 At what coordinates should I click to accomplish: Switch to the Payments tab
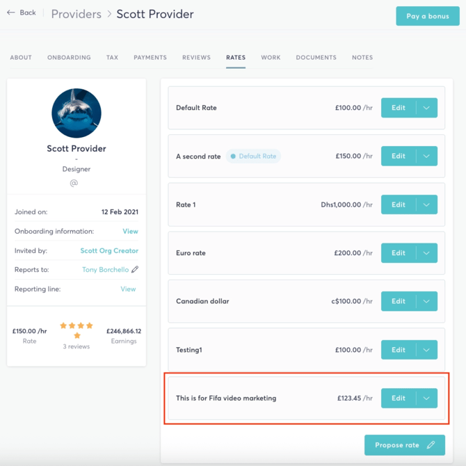150,57
